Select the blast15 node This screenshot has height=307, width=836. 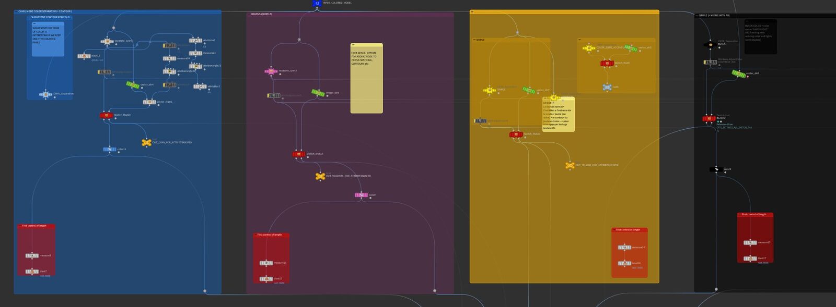[x=266, y=279]
